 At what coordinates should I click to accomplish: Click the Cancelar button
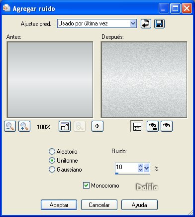99,205
